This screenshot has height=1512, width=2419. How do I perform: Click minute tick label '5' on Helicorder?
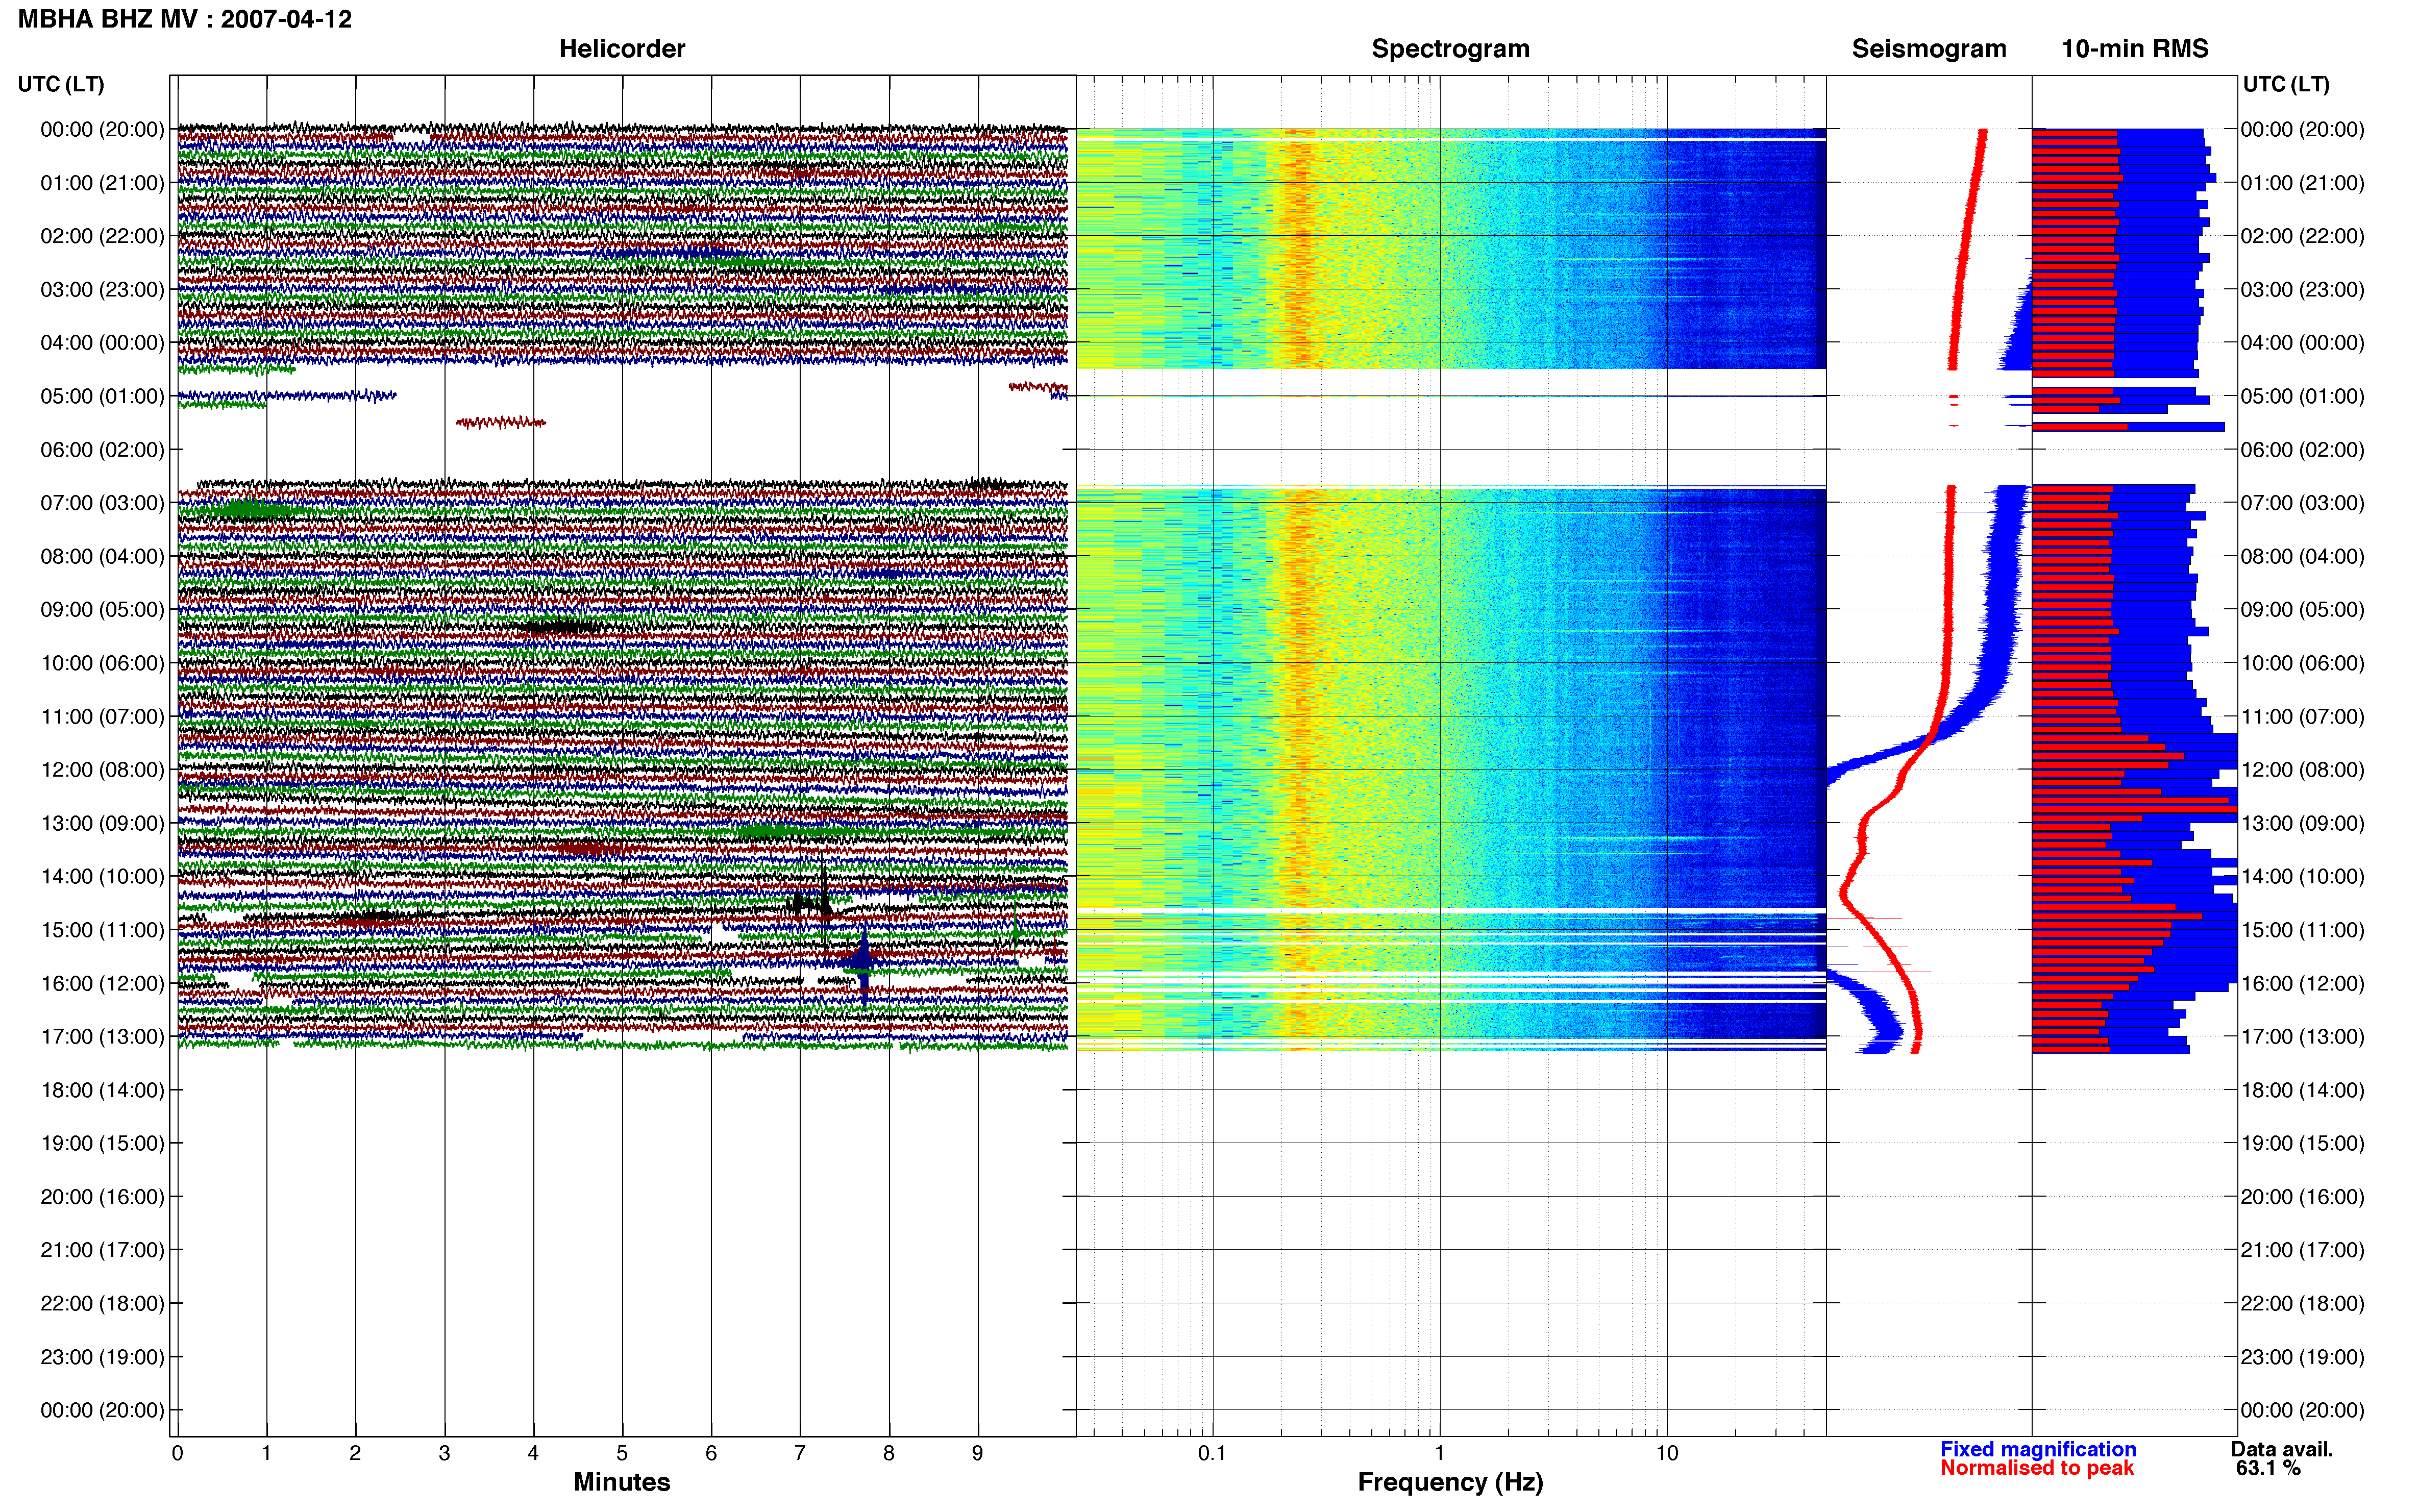coord(622,1453)
